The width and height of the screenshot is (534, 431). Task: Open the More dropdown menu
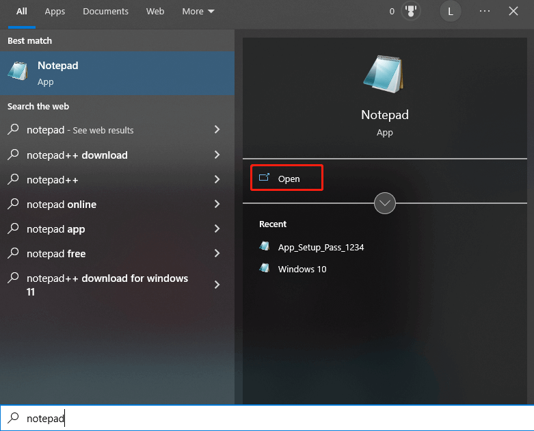[198, 12]
